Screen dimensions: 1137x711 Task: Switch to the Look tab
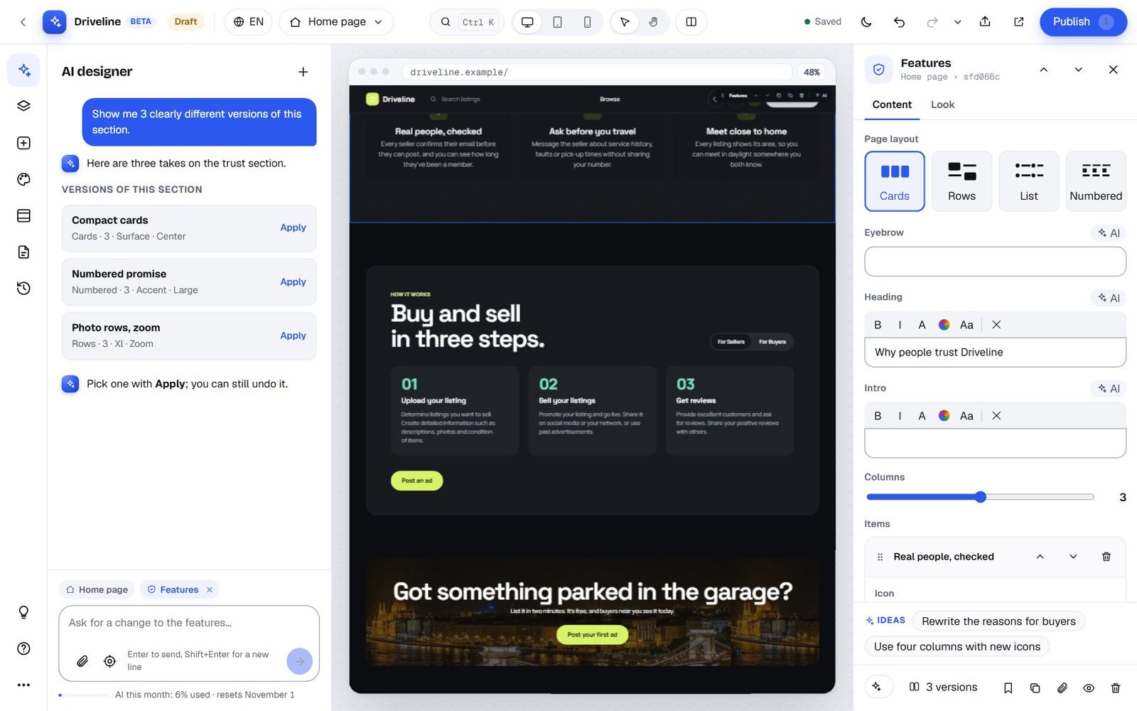[x=942, y=105]
